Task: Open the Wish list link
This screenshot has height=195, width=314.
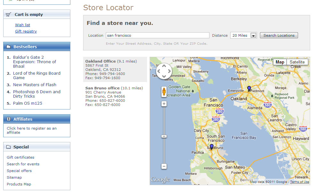Action: [23, 25]
